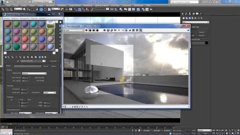
Task: Click the Reload bitmap button
Action: [x=53, y=66]
